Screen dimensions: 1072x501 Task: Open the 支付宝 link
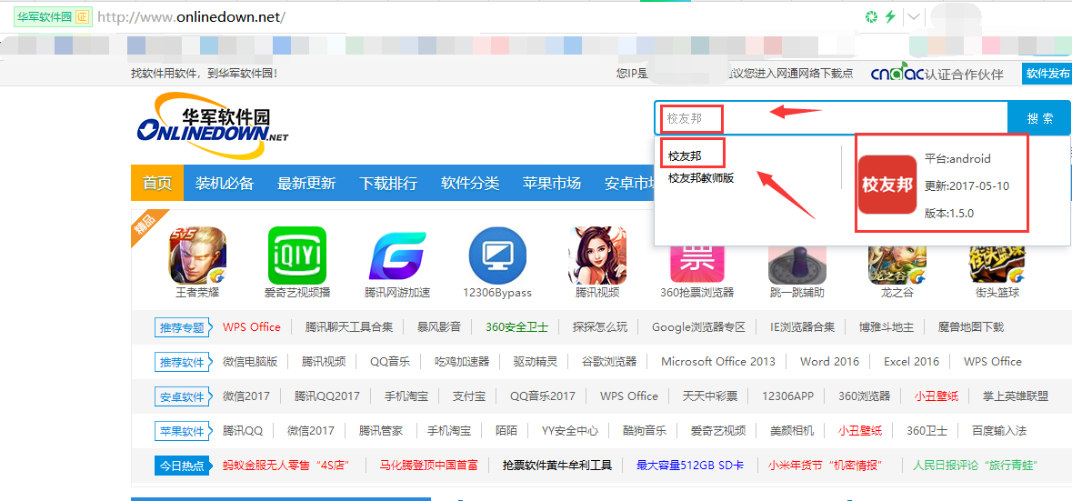[x=469, y=396]
